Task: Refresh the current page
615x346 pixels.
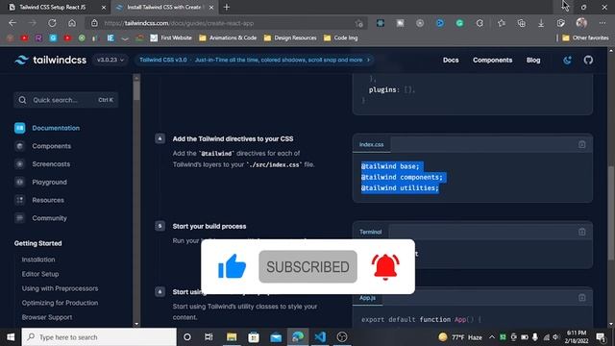Action: 52,23
